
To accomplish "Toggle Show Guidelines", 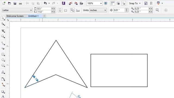I will tap(124, 3).
